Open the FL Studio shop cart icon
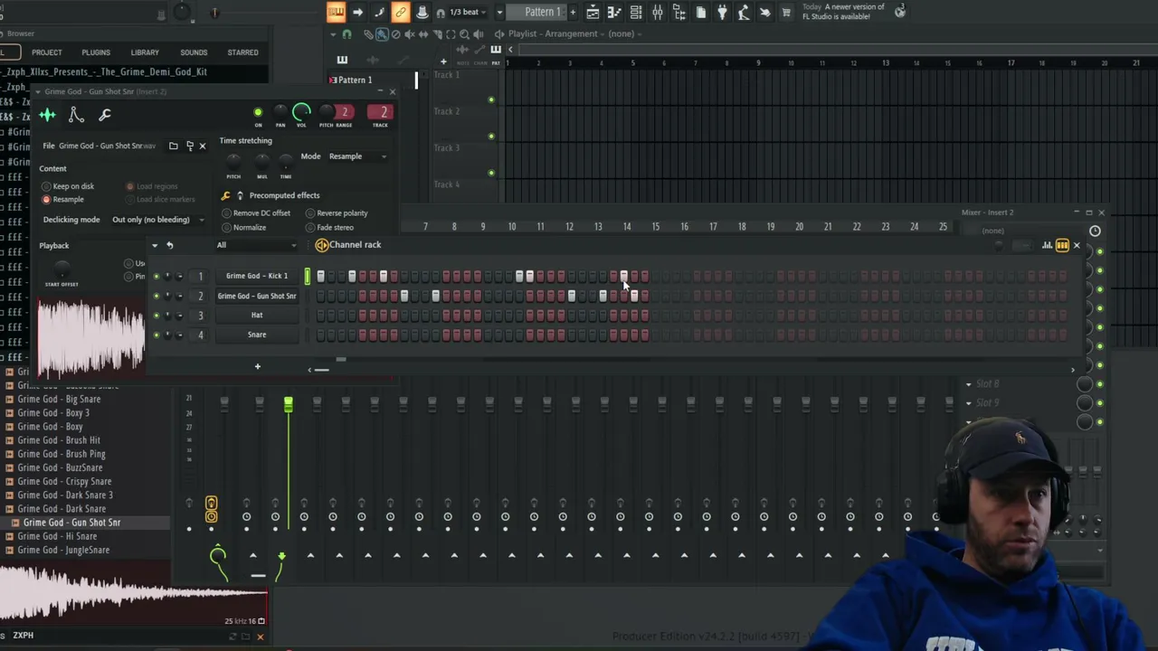This screenshot has width=1158, height=651. pyautogui.click(x=786, y=12)
